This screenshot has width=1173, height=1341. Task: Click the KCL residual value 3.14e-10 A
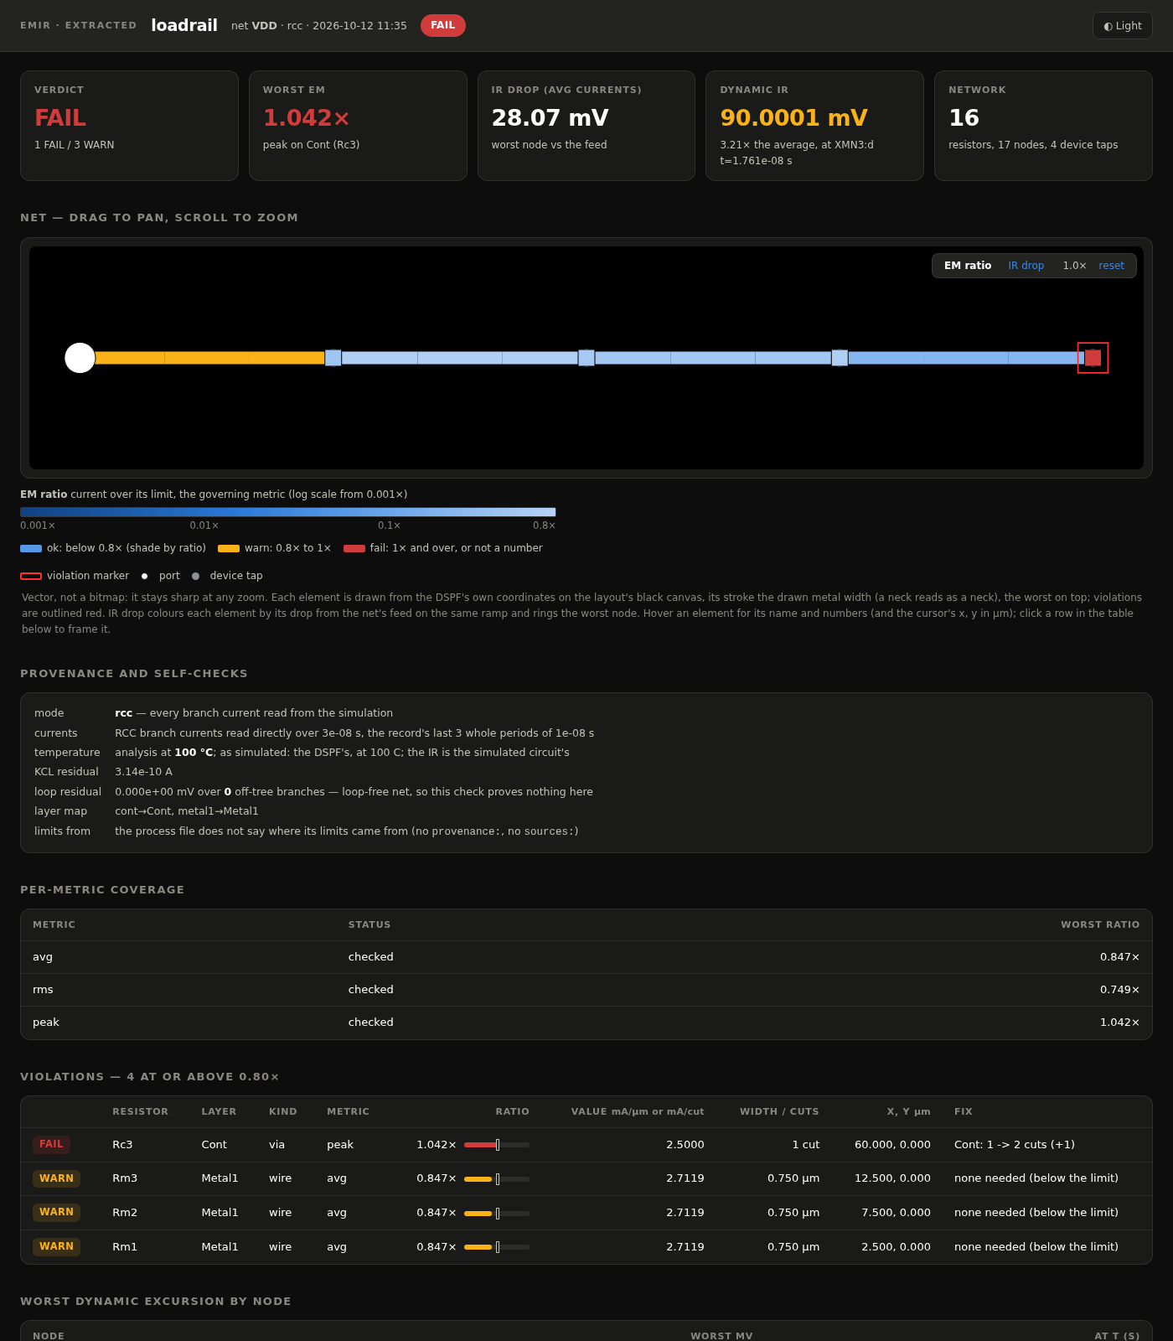(143, 772)
